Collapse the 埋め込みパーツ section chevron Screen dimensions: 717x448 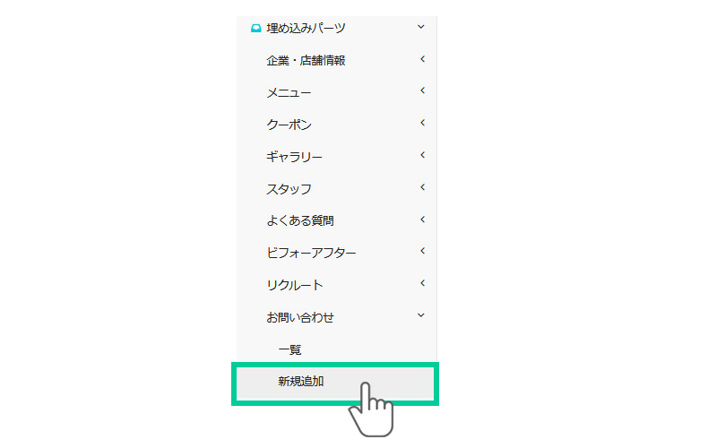(421, 28)
